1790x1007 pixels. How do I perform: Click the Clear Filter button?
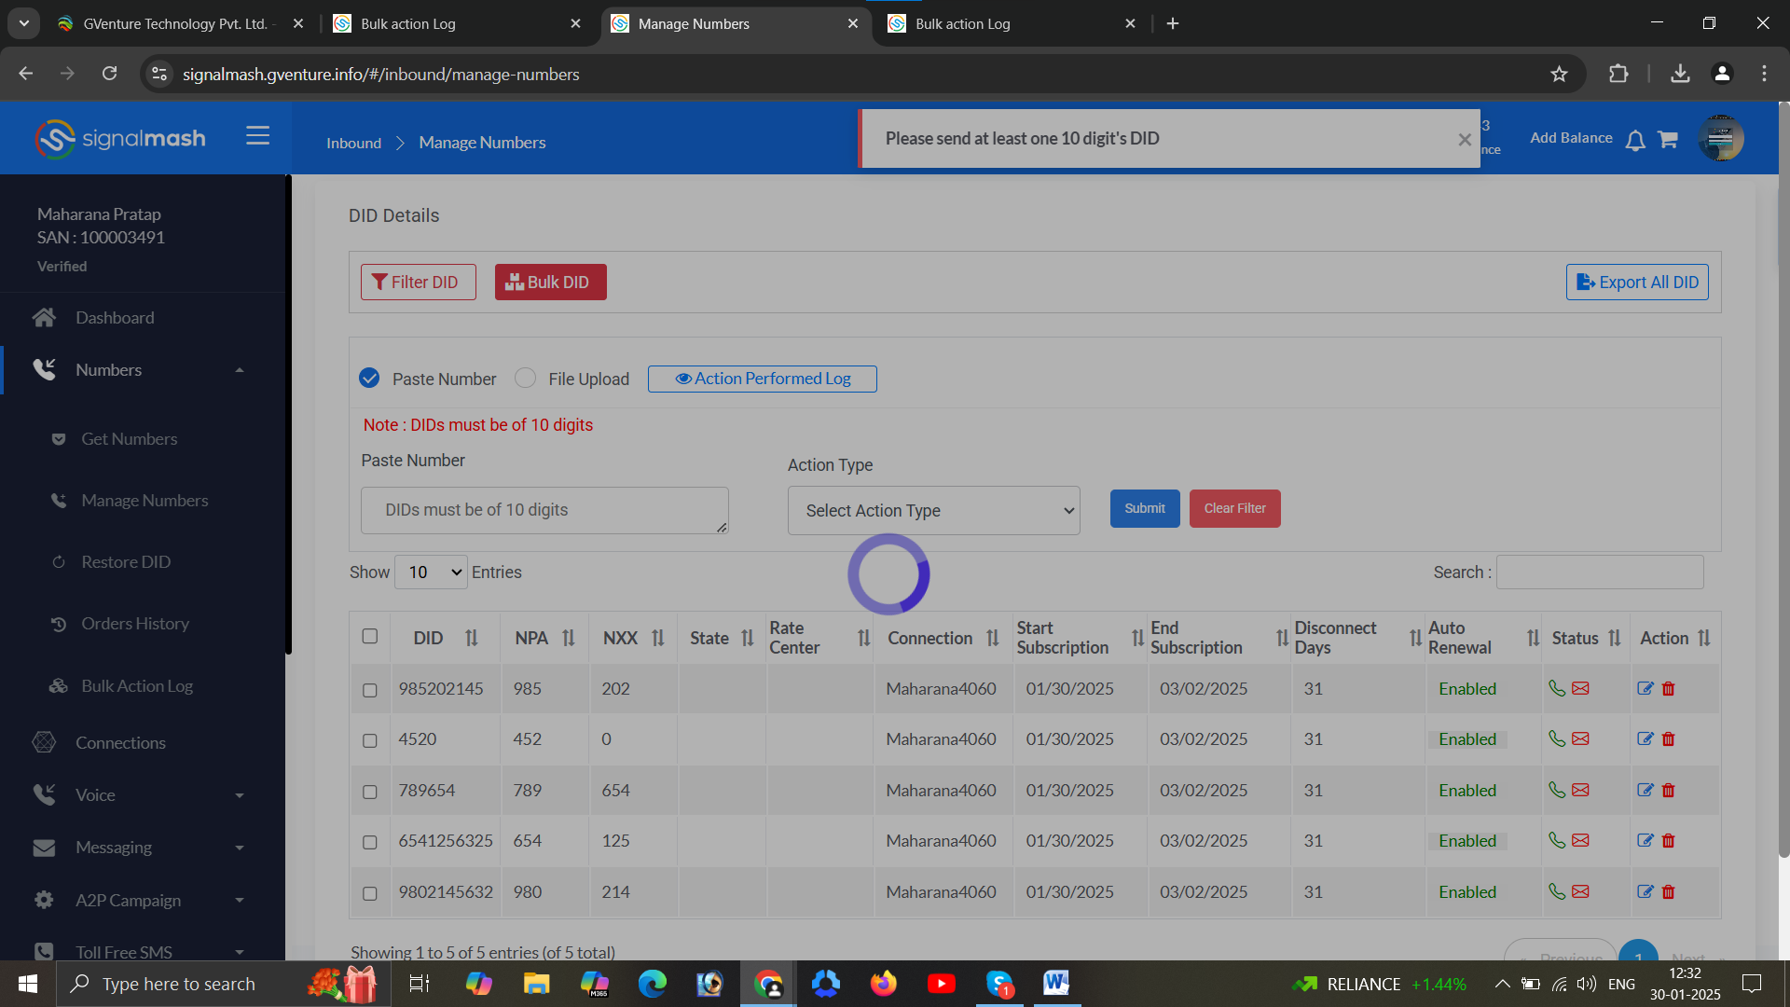(x=1234, y=508)
